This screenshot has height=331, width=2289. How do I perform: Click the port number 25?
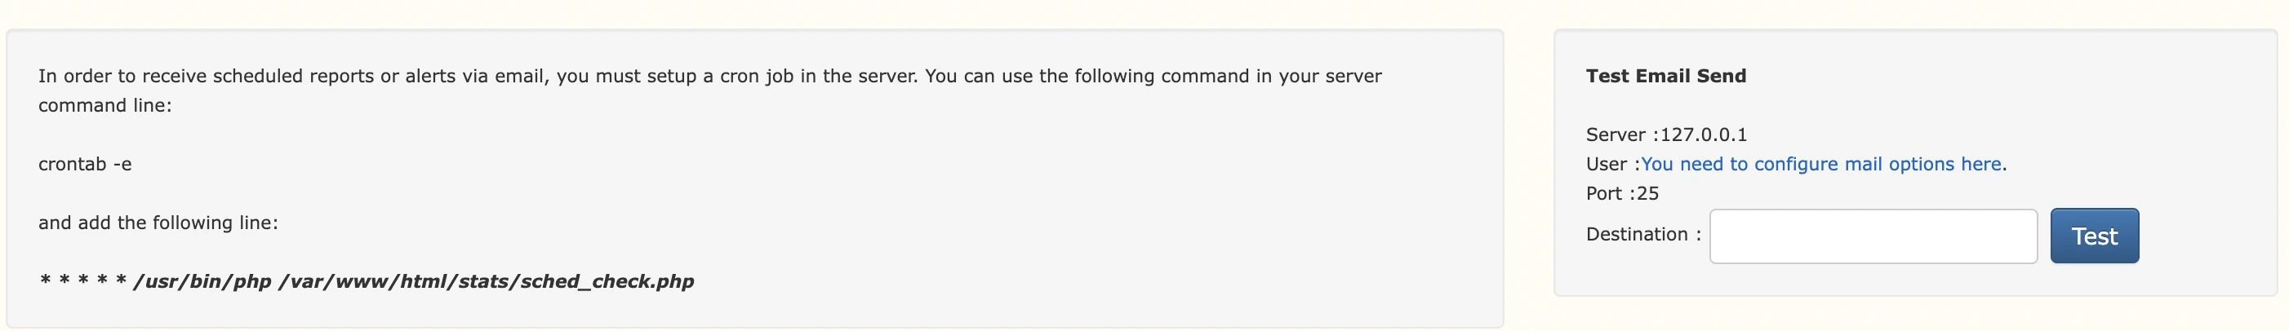click(x=1647, y=193)
